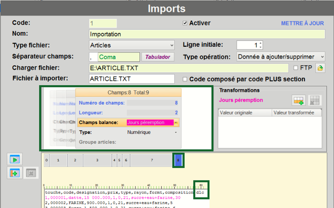Click the Valeur transformée column header
Screen dimensions: 334x208
point(296,113)
